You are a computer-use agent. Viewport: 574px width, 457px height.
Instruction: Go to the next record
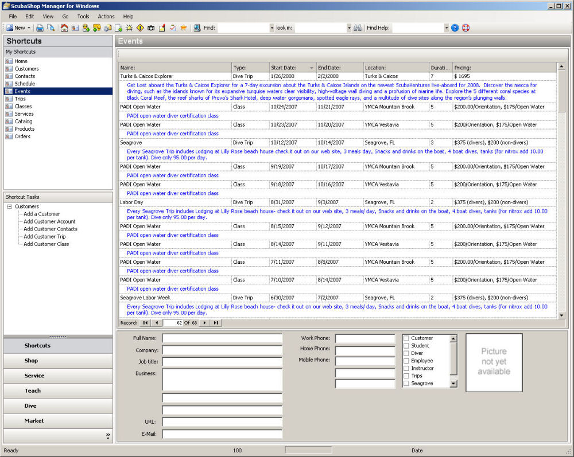[x=205, y=323]
